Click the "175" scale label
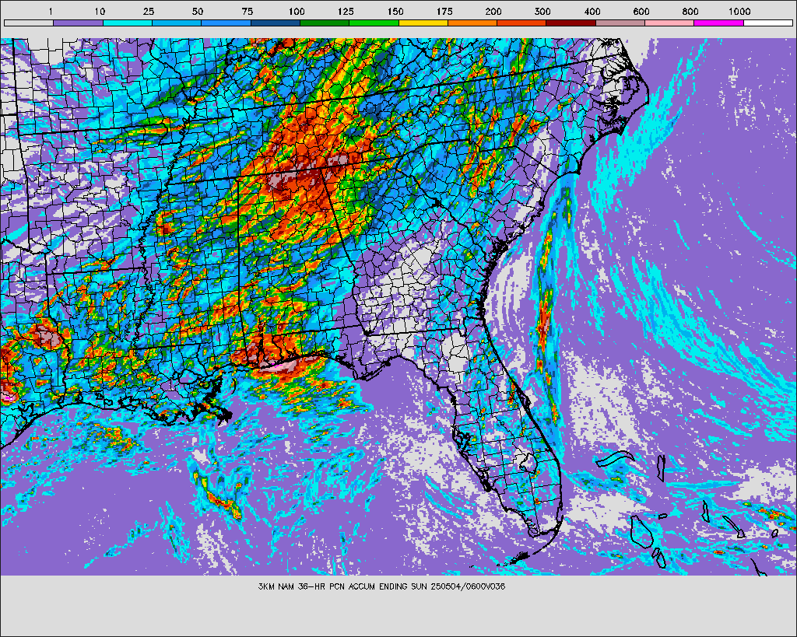The width and height of the screenshot is (797, 637). (x=444, y=11)
